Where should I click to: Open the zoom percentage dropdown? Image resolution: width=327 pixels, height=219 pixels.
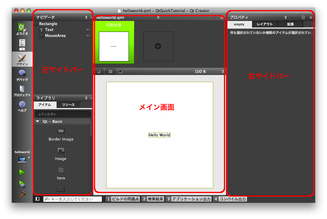[x=222, y=71]
